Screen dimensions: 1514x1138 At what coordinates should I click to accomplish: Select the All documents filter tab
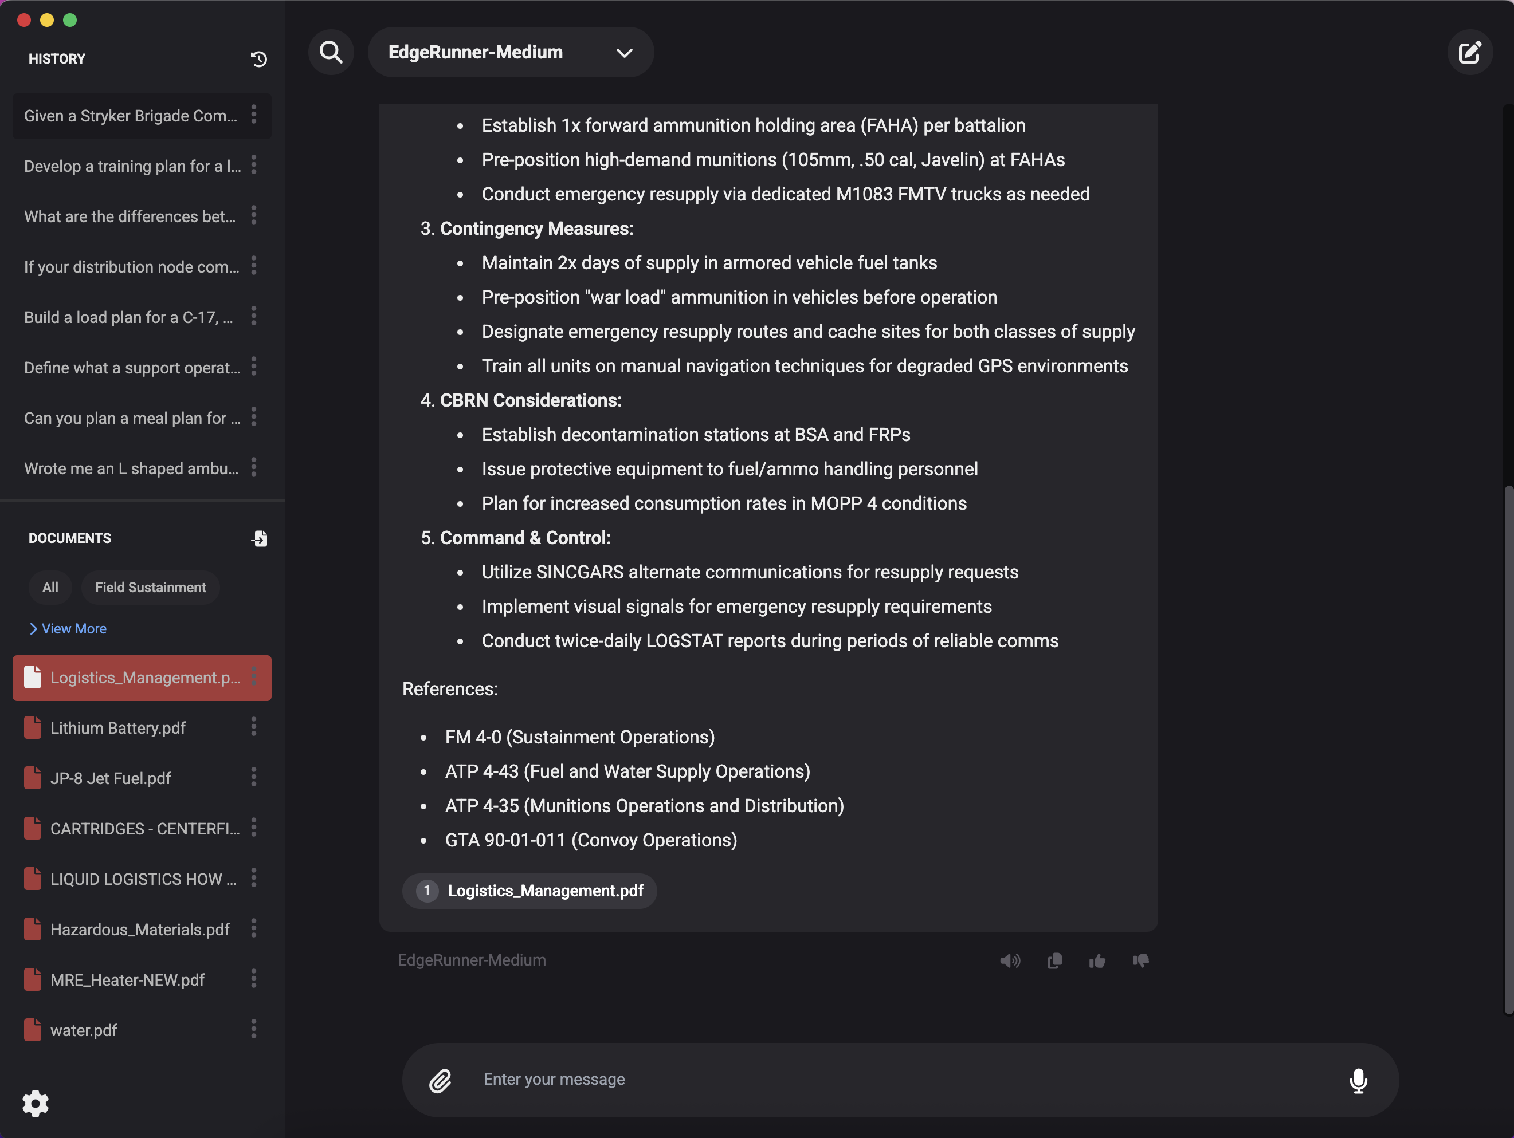point(50,588)
